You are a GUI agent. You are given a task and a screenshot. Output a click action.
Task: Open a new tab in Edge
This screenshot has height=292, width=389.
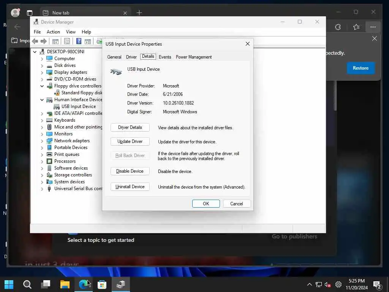click(139, 13)
